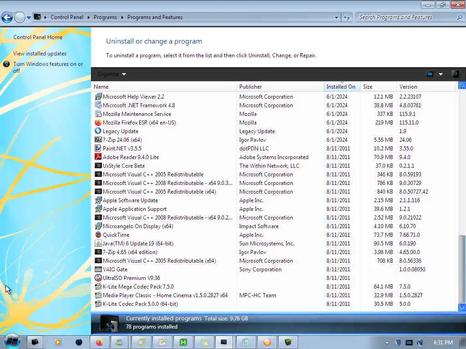Click the vertical scrollbar thumb
Screen dimensions: 466x349
(x=462, y=269)
